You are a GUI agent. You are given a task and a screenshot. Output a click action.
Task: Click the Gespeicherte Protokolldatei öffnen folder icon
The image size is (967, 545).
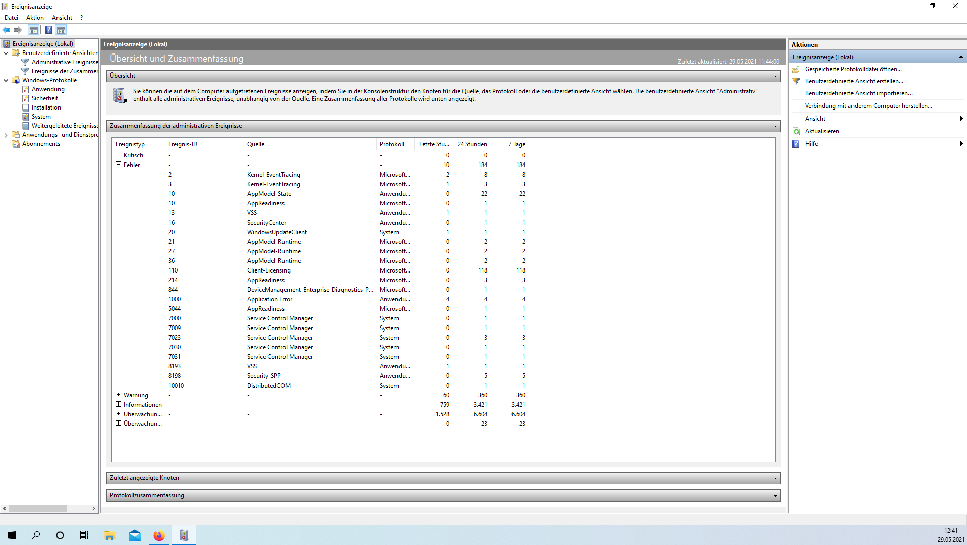796,70
